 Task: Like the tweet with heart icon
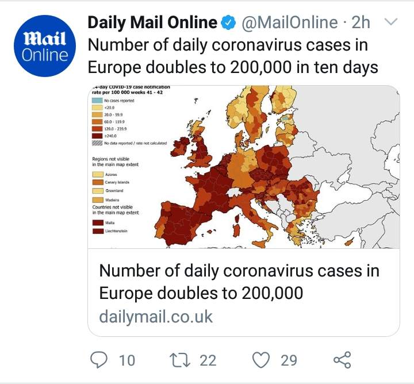coord(261,360)
